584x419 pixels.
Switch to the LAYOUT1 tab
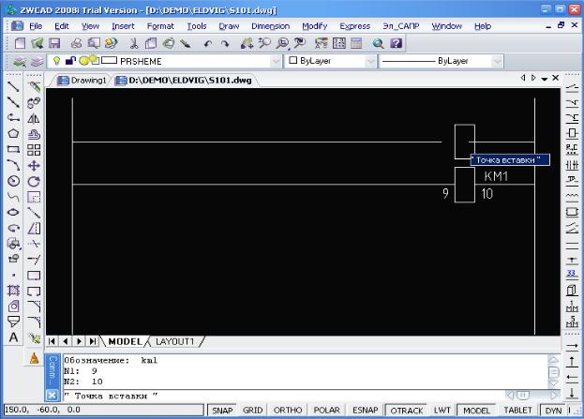click(x=174, y=341)
